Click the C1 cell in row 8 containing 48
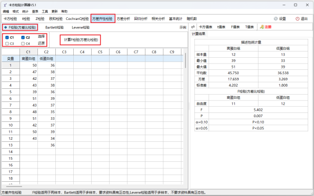 [28, 112]
